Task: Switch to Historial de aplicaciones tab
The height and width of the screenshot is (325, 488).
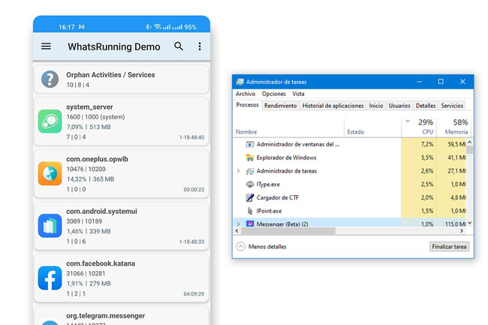Action: 333,106
